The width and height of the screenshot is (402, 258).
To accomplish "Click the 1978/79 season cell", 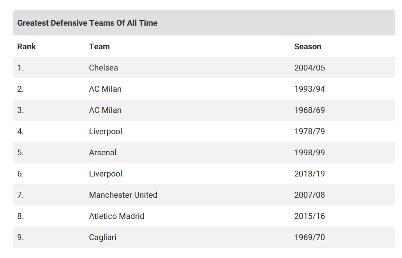I will (x=309, y=131).
